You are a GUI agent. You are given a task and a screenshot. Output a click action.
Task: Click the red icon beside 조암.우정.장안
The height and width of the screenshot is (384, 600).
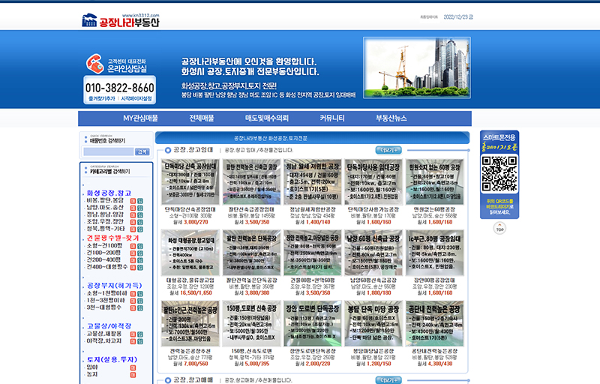click(x=133, y=222)
